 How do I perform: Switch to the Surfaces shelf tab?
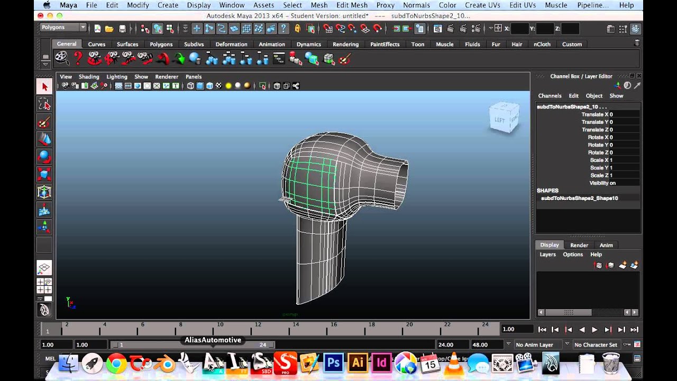coord(127,44)
